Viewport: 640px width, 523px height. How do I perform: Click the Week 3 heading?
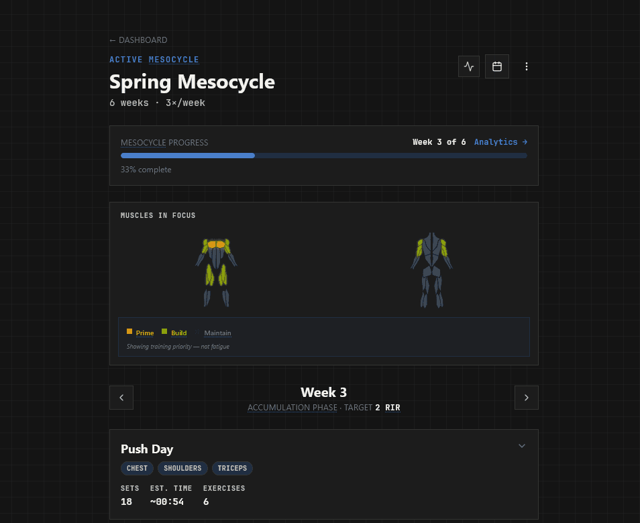pyautogui.click(x=323, y=392)
